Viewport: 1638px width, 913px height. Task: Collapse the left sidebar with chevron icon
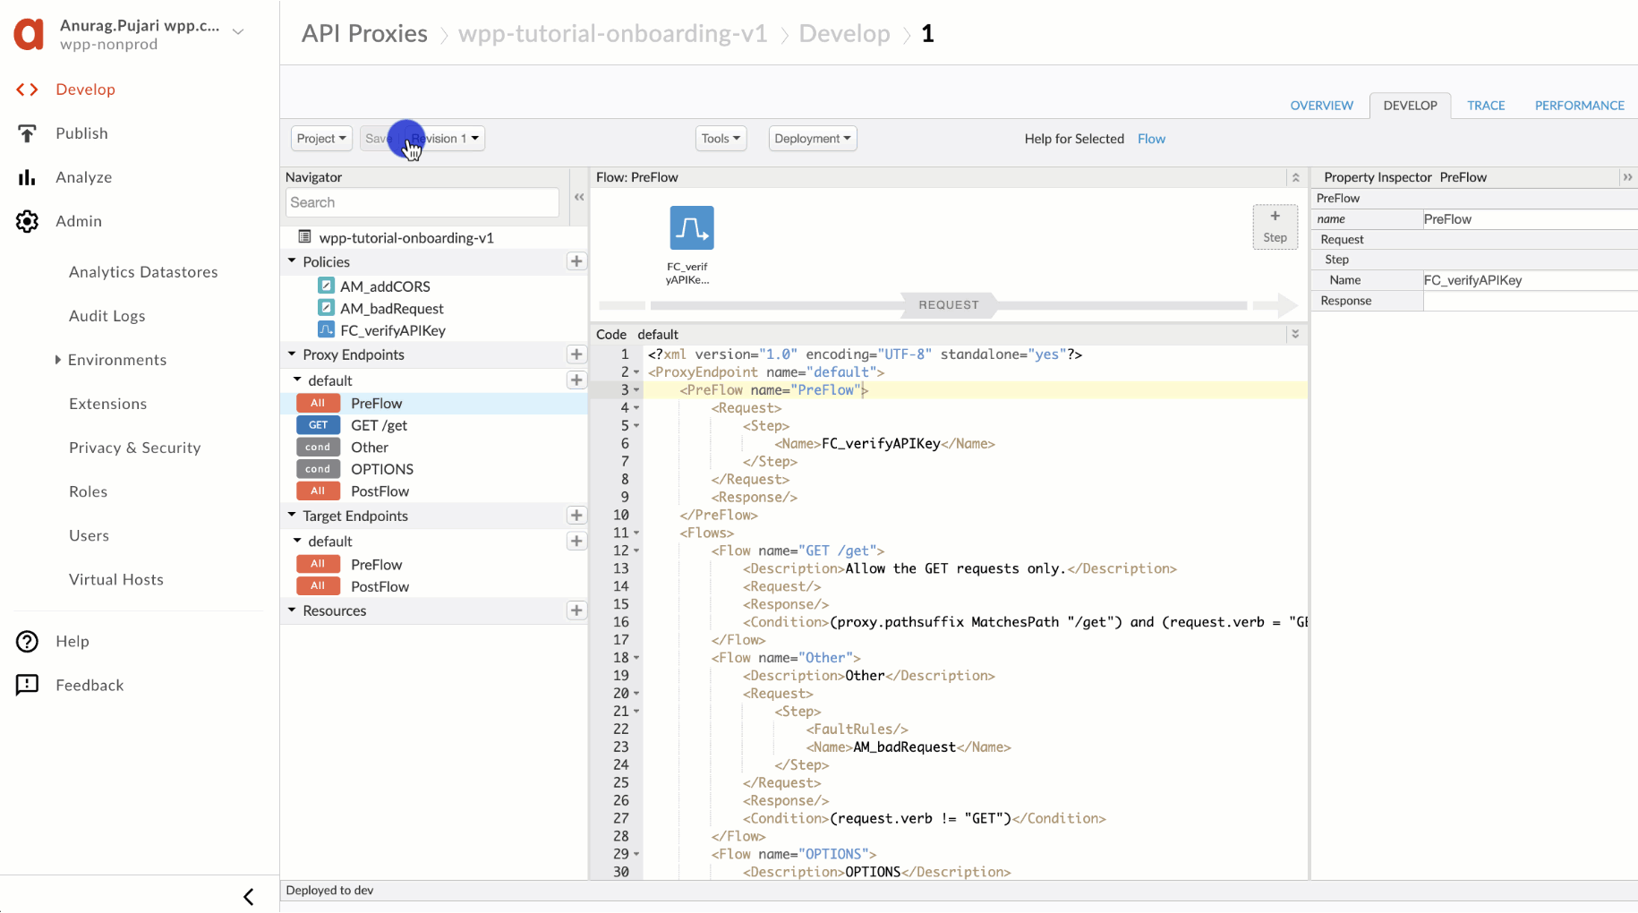249,896
